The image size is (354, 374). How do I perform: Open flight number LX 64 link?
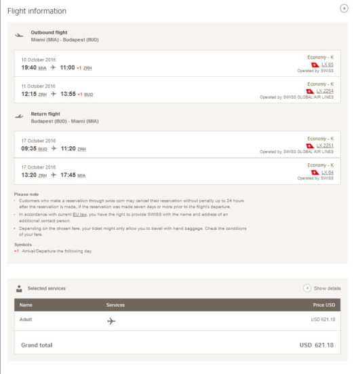[328, 172]
